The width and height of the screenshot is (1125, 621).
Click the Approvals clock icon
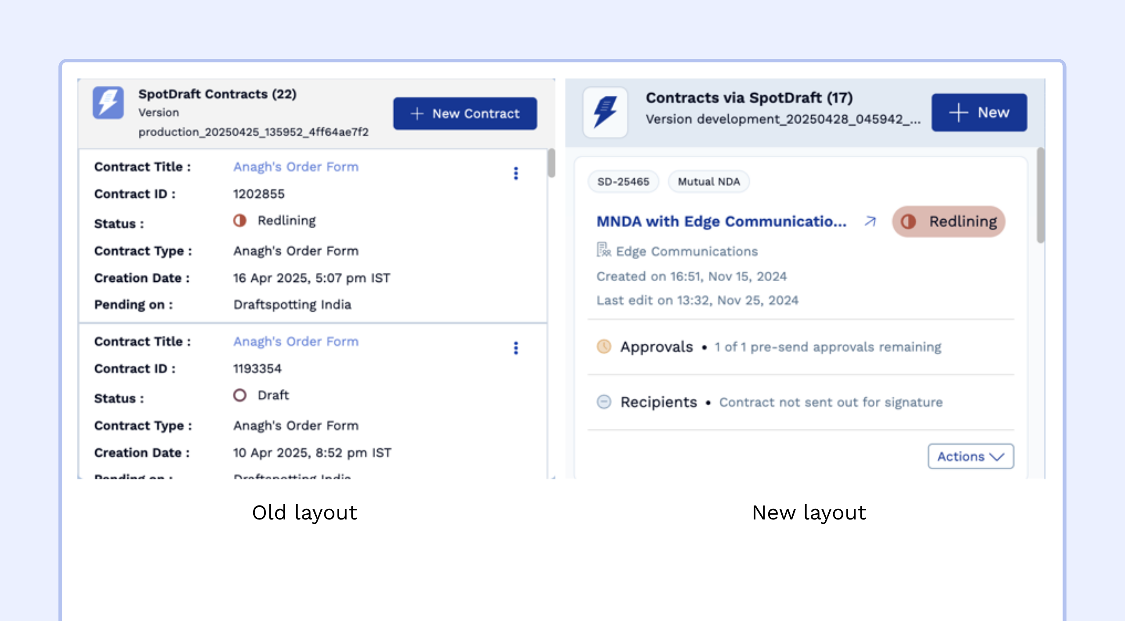point(604,346)
